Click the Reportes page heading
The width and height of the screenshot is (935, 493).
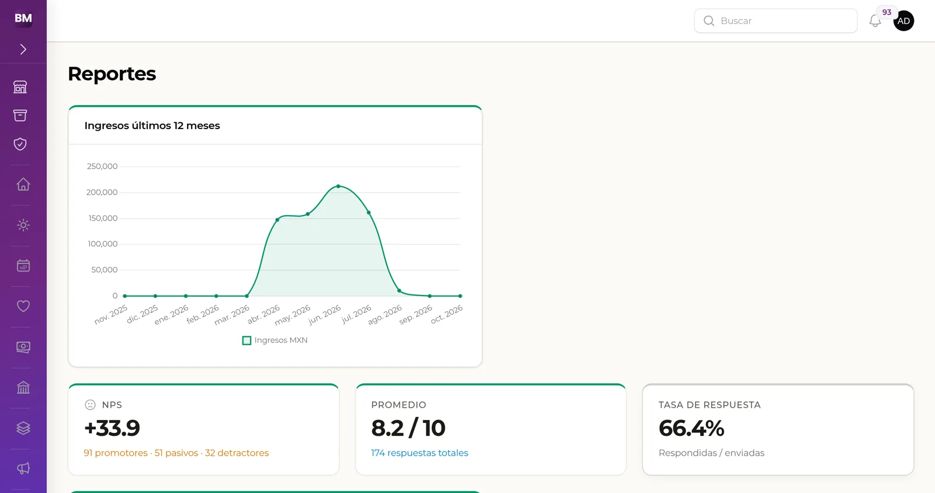[112, 74]
